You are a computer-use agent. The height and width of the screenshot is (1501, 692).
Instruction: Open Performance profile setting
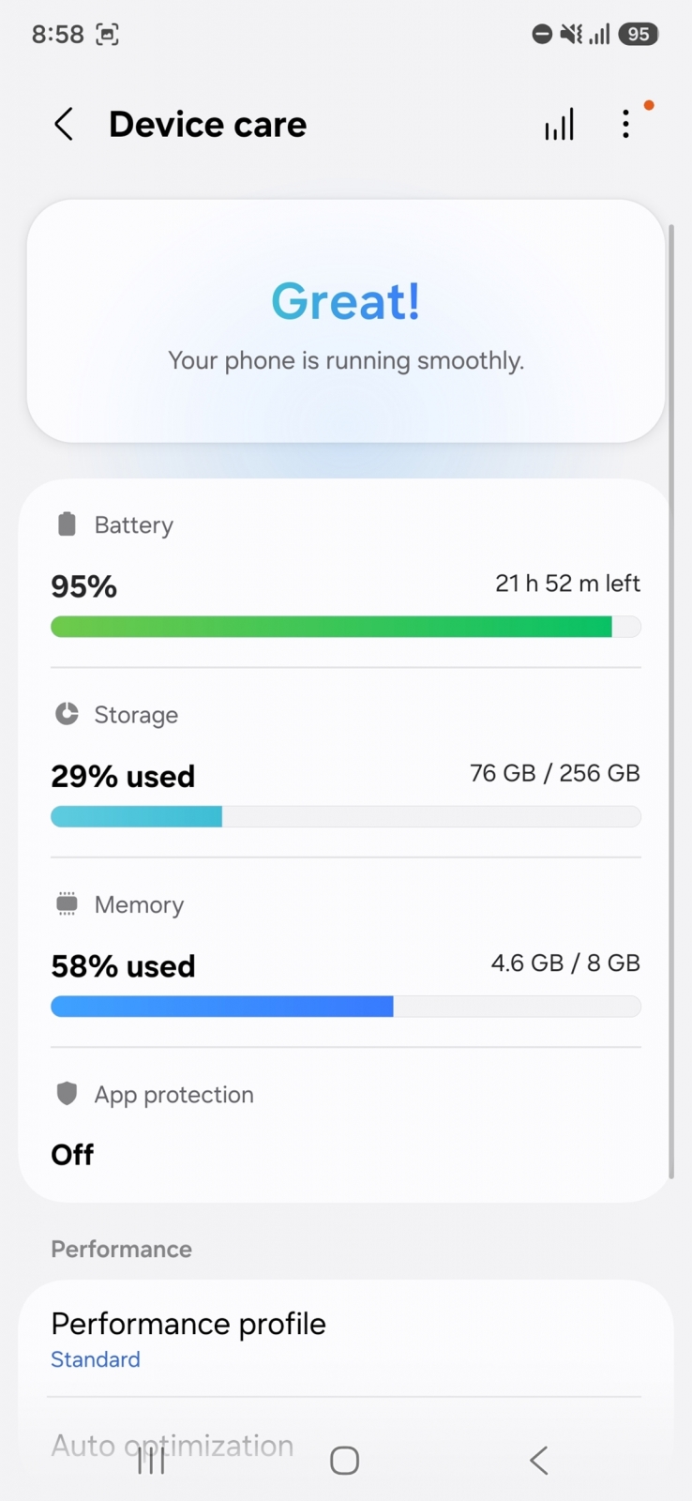point(346,1339)
